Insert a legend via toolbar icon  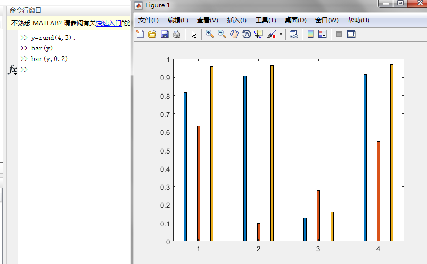point(323,34)
